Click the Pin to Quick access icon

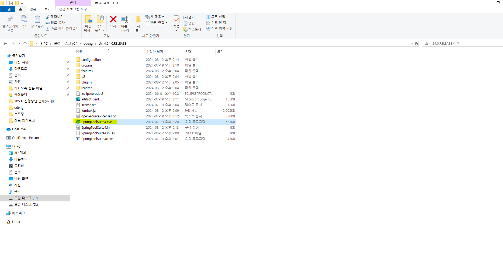[10, 19]
